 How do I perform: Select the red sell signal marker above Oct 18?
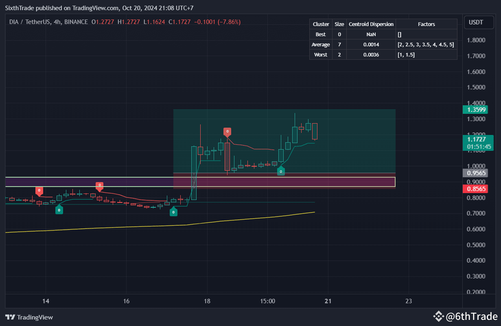pos(227,131)
